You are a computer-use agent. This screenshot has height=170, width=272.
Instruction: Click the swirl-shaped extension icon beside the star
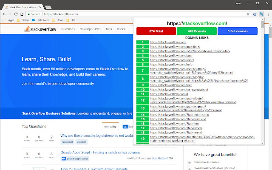pyautogui.click(x=255, y=14)
